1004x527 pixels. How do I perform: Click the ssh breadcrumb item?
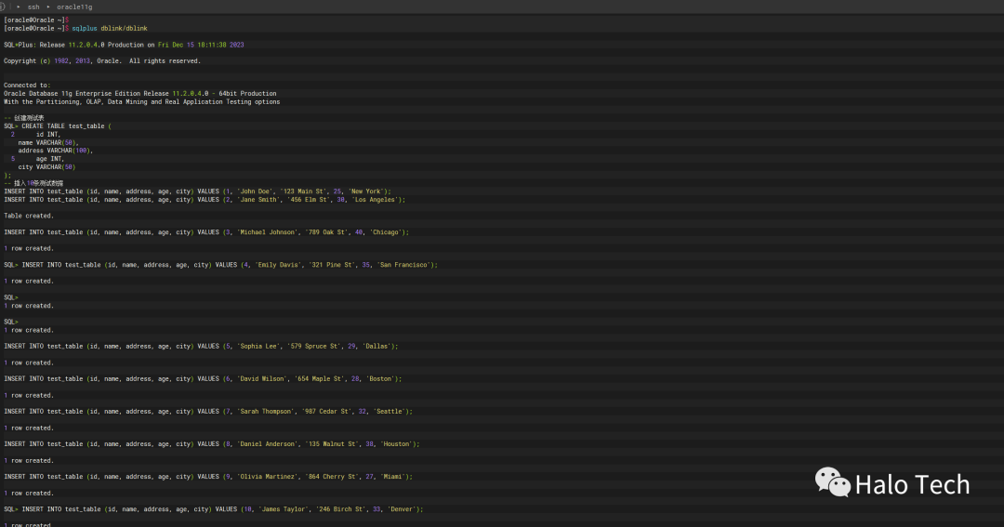pos(33,7)
